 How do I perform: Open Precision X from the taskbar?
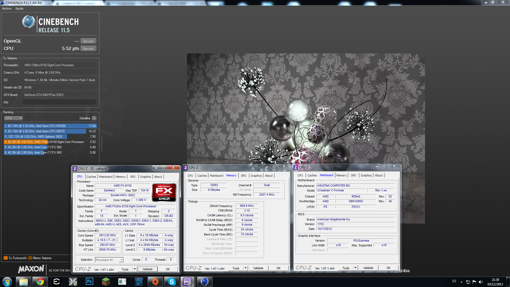pyautogui.click(x=73, y=282)
